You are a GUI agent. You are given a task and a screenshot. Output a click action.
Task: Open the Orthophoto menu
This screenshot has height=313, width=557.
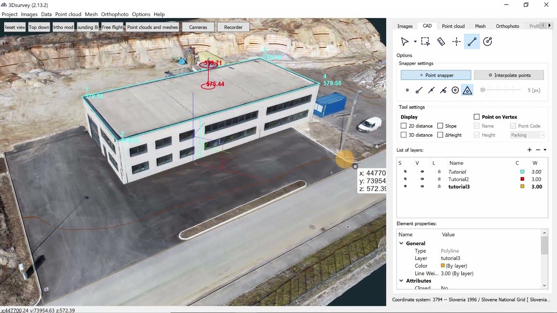pyautogui.click(x=114, y=14)
